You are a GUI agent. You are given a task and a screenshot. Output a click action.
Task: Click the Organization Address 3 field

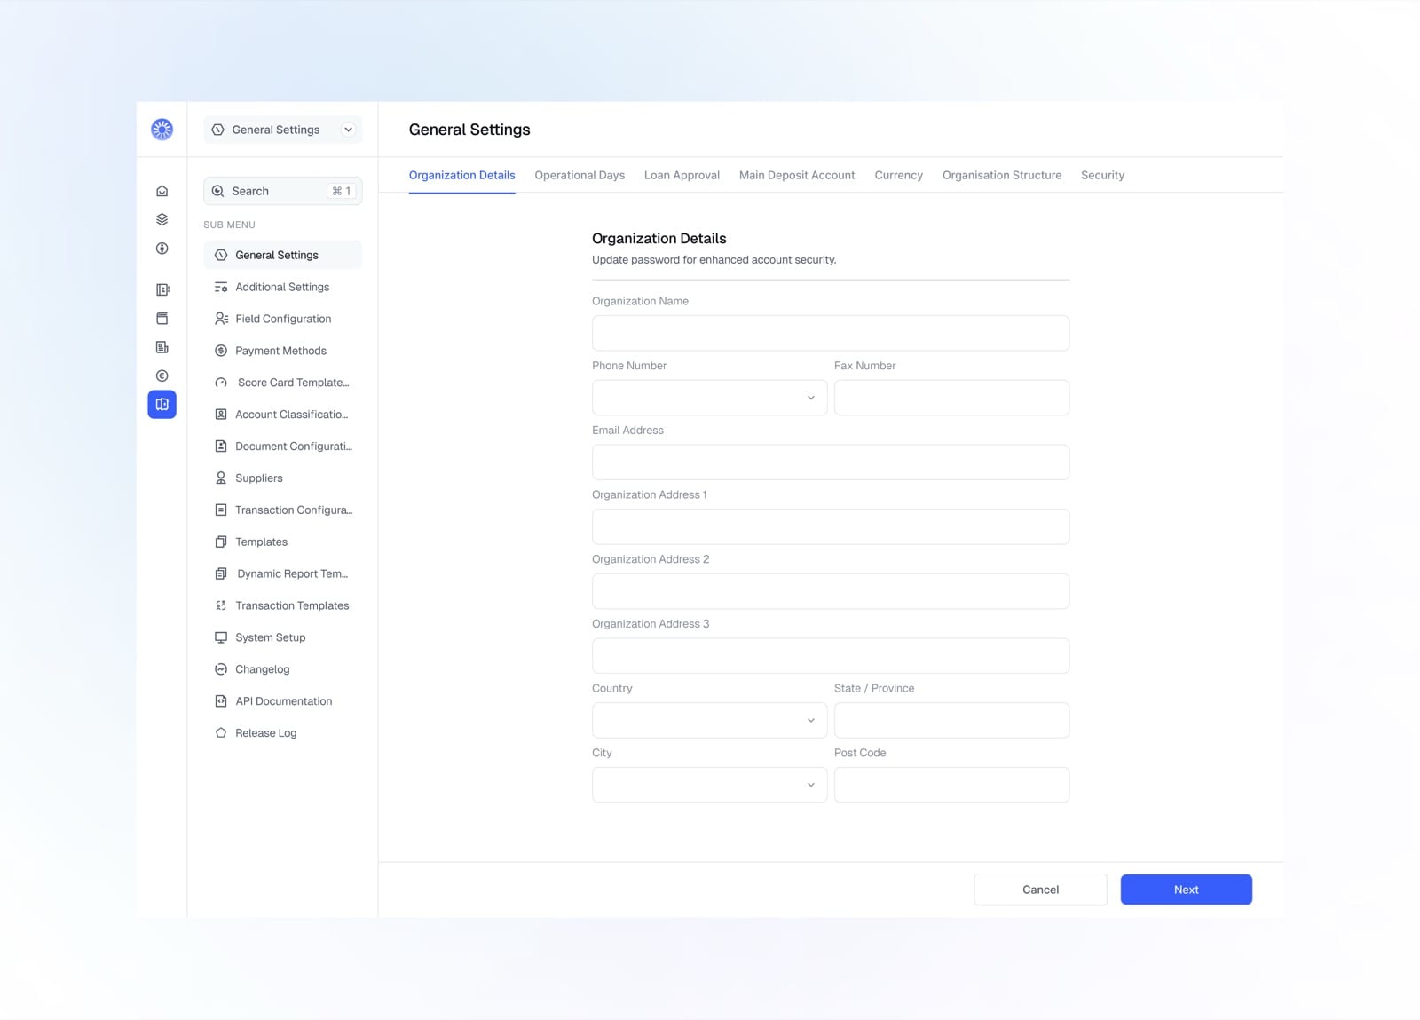pos(831,656)
